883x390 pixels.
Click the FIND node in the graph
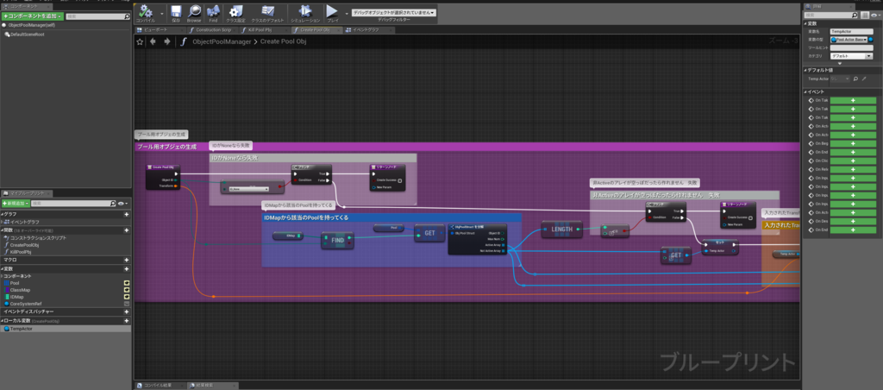click(x=337, y=240)
